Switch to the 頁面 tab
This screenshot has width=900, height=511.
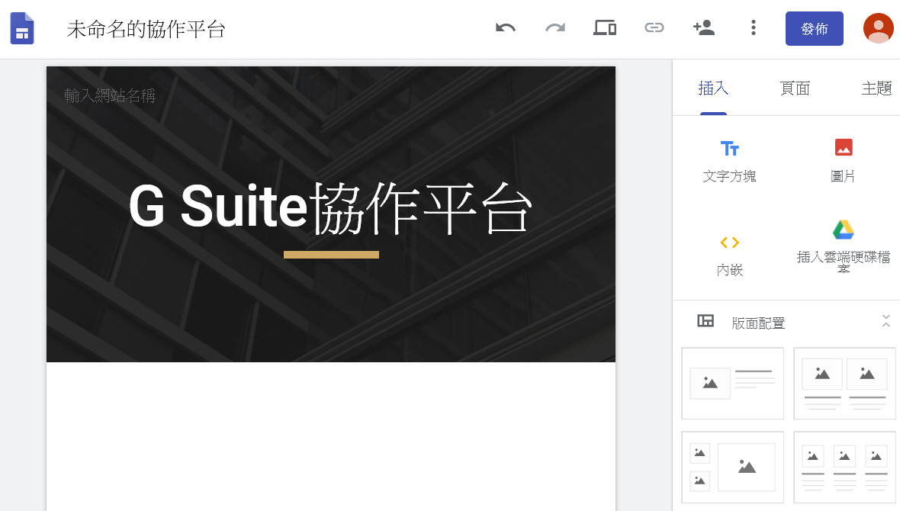795,88
